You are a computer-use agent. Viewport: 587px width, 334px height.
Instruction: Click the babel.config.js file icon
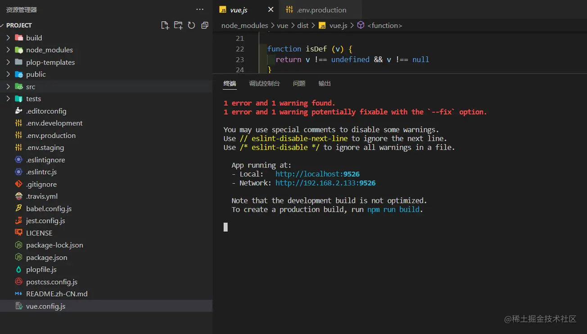(18, 208)
